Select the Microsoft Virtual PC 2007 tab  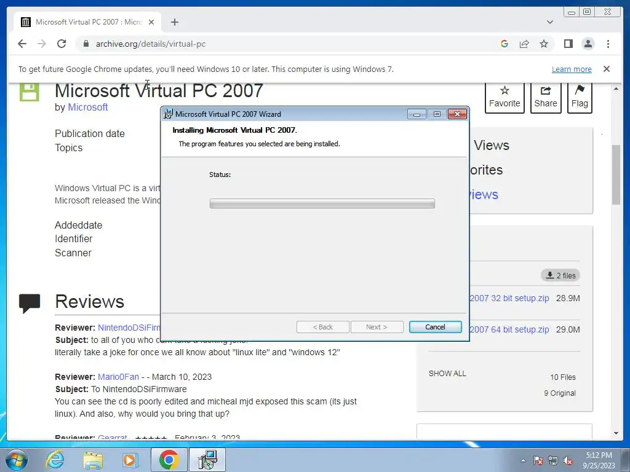tap(87, 22)
